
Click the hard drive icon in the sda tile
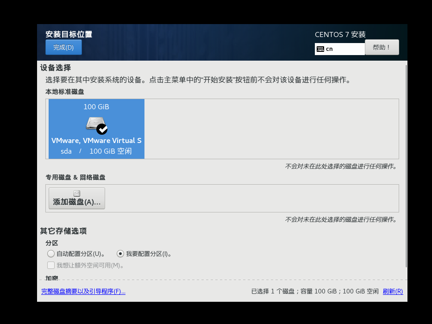95,123
